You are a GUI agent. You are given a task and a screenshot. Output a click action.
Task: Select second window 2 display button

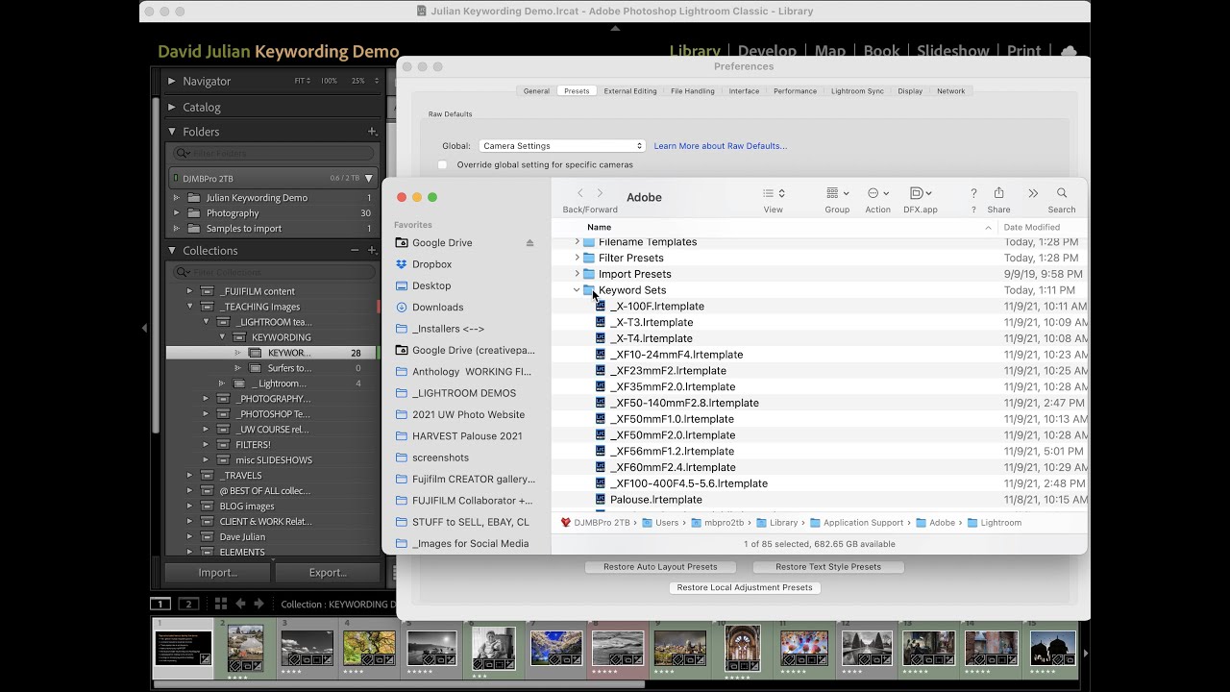tap(189, 604)
